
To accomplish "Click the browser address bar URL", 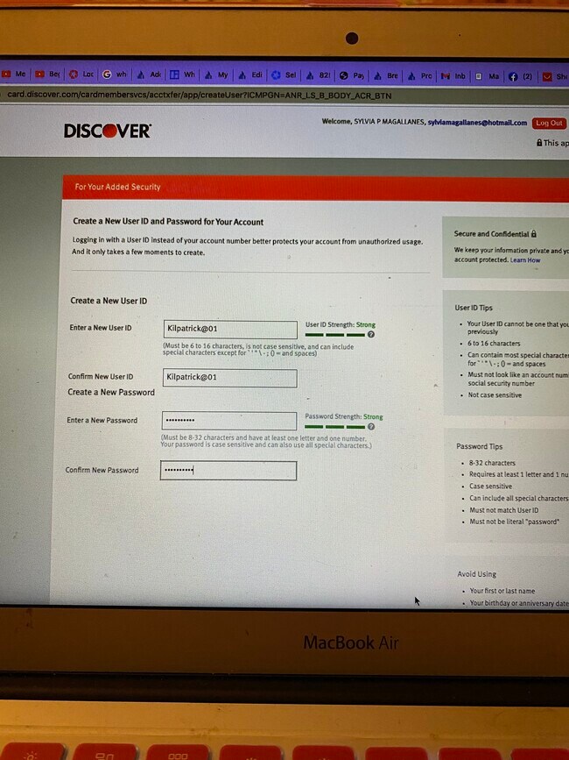I will 200,95.
